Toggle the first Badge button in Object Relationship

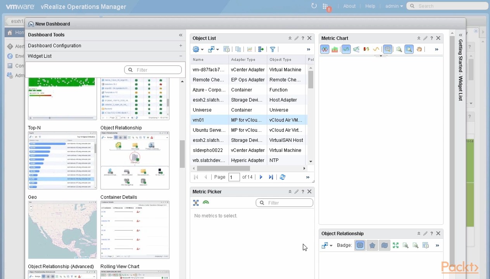[x=360, y=245]
